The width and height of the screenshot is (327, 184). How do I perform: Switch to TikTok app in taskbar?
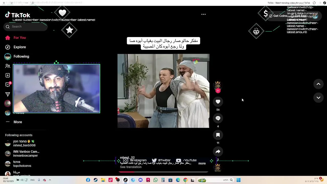pos(125,180)
